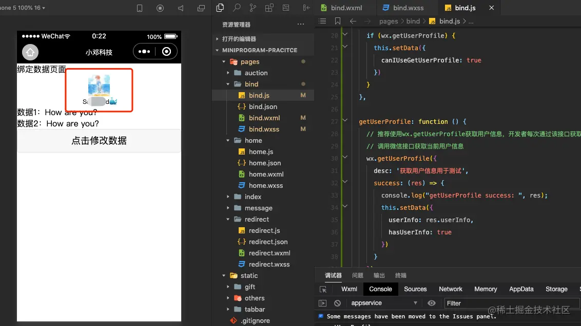Click the stop/record circle icon in the simulator toolbar
Image resolution: width=581 pixels, height=326 pixels.
160,8
